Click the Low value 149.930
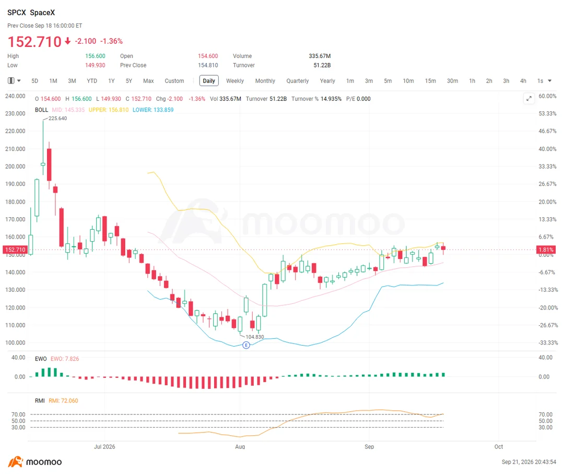564x474 pixels. click(x=96, y=65)
